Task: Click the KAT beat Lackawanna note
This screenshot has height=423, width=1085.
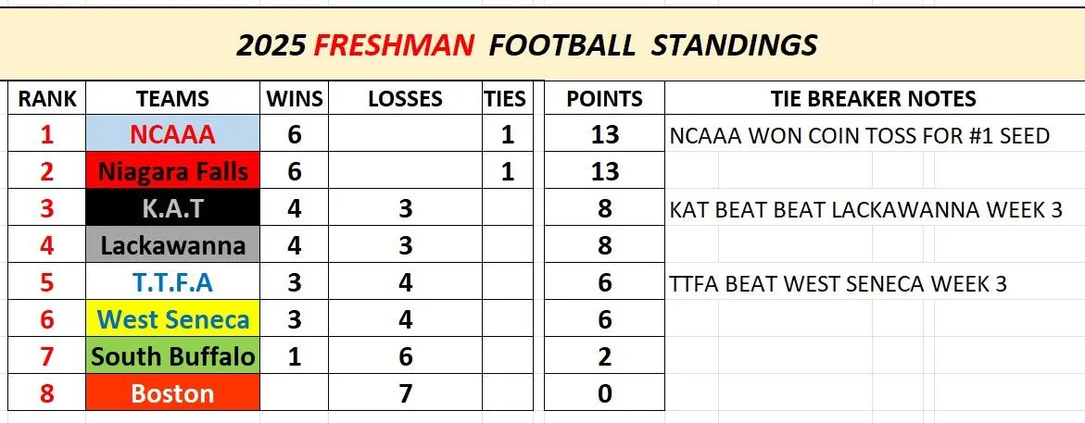Action: (865, 210)
